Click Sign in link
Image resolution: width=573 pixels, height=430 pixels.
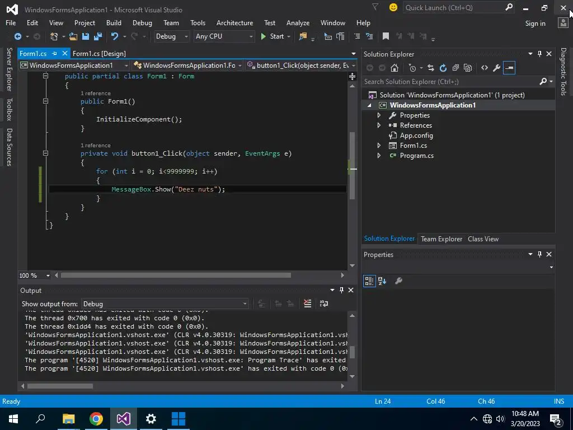click(535, 24)
